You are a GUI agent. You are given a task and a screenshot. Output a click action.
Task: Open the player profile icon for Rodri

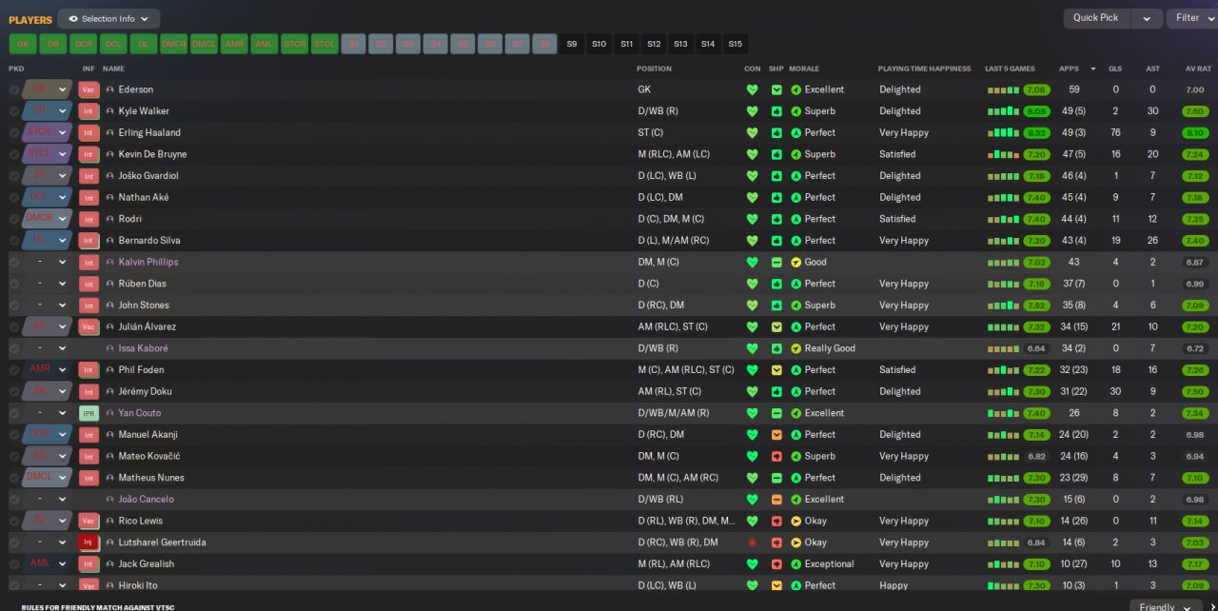(x=109, y=219)
